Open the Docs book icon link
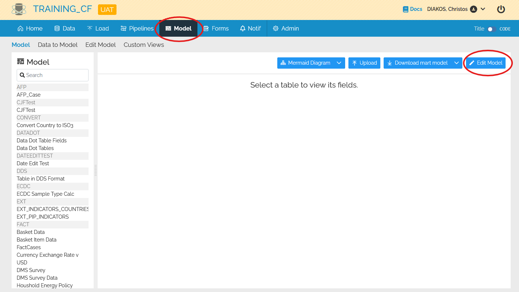Viewport: 519px width, 292px height. (x=406, y=9)
